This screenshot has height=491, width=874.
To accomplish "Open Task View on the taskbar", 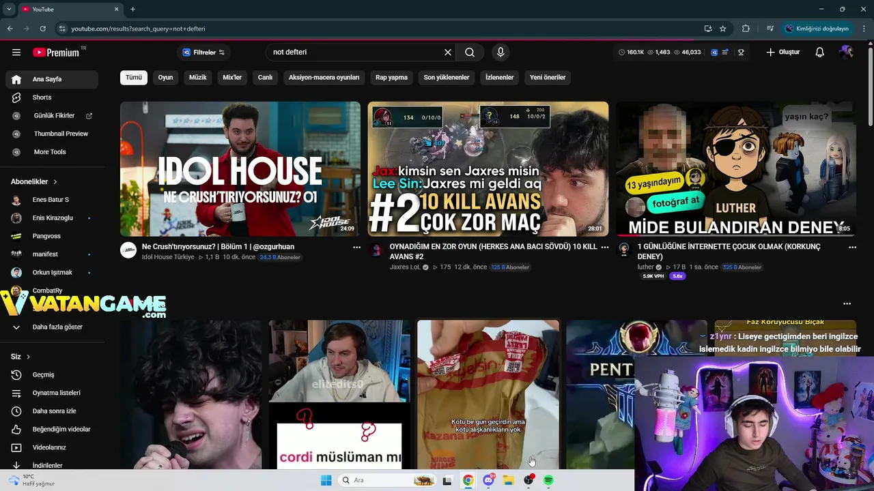I will (x=447, y=480).
